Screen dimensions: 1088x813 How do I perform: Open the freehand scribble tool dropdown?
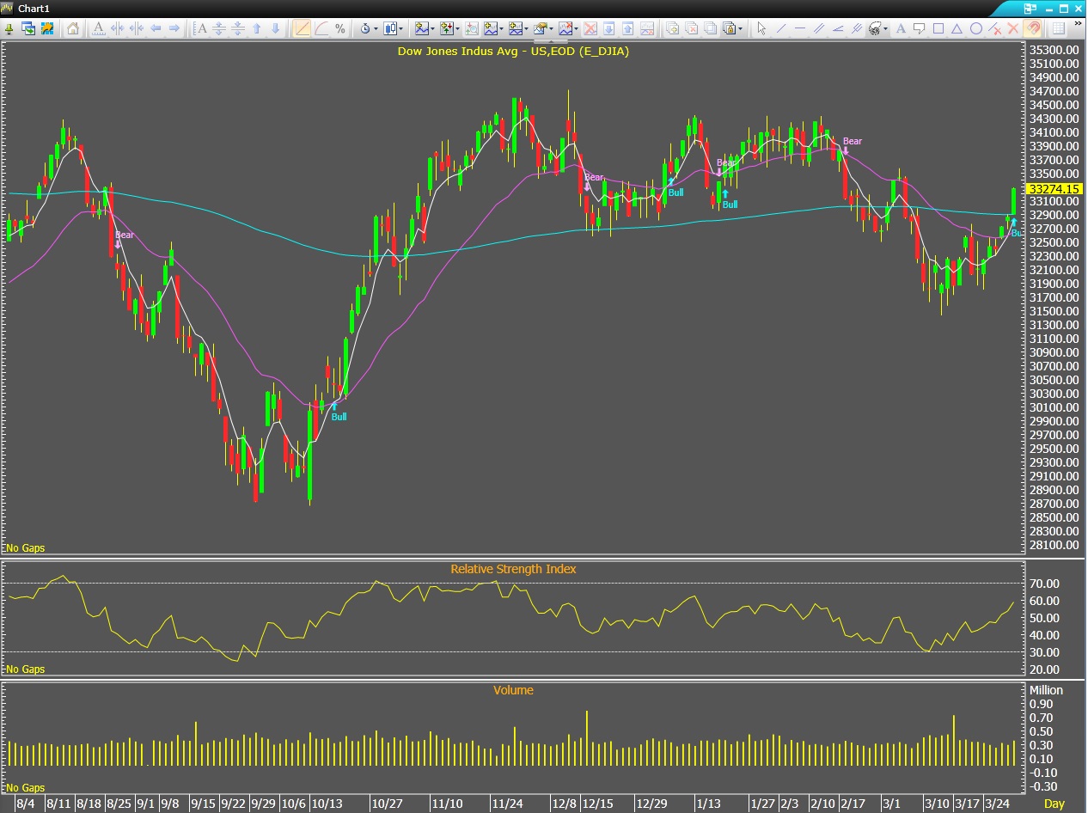pos(877,28)
